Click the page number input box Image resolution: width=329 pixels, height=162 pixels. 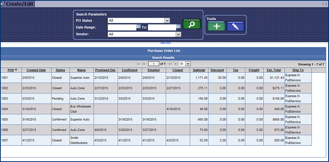tap(154, 64)
